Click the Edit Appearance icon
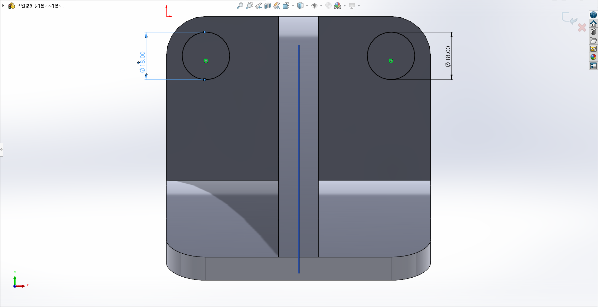598x307 pixels. (x=328, y=6)
